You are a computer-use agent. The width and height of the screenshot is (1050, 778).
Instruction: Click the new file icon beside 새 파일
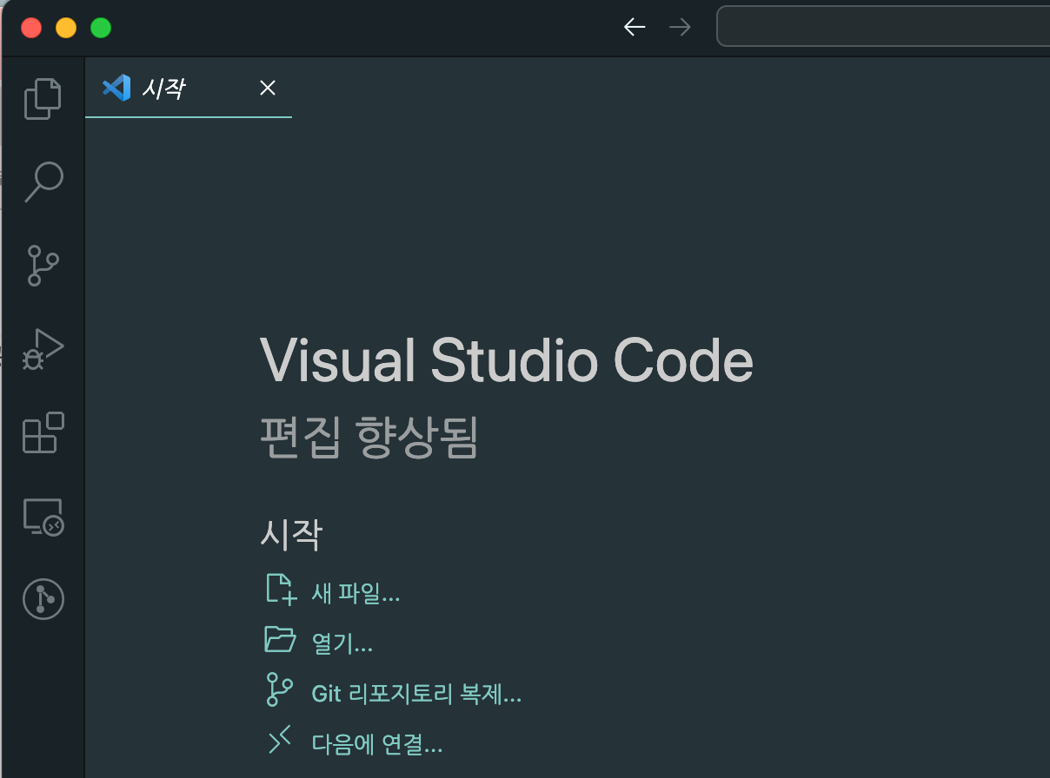281,589
